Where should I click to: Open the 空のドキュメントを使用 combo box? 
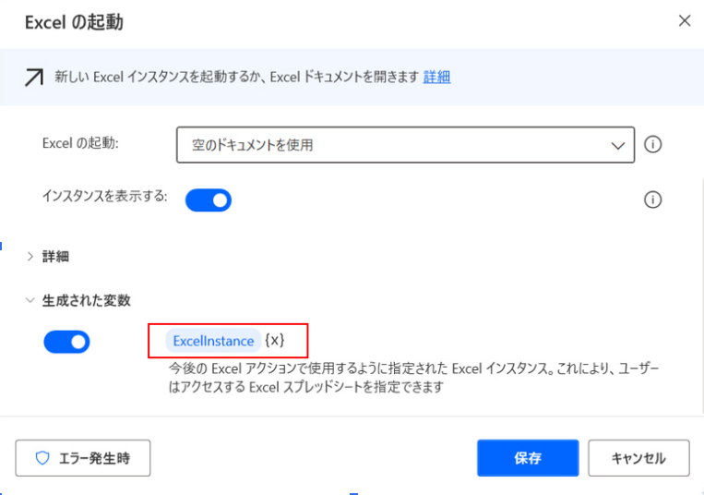(405, 145)
